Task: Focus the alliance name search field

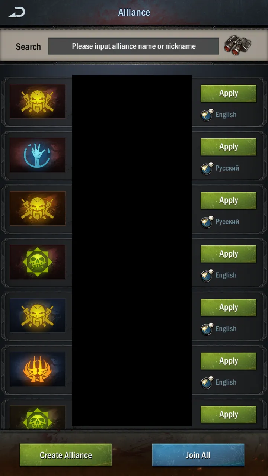Action: pos(134,46)
